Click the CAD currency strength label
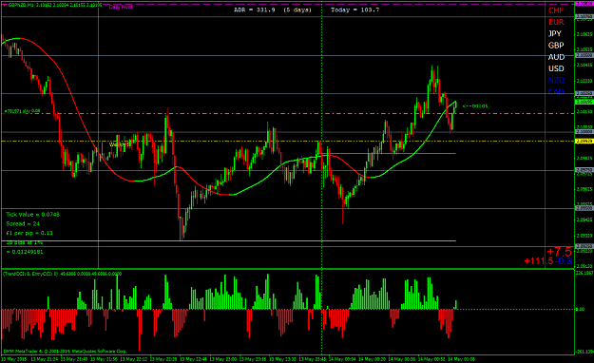 556,92
